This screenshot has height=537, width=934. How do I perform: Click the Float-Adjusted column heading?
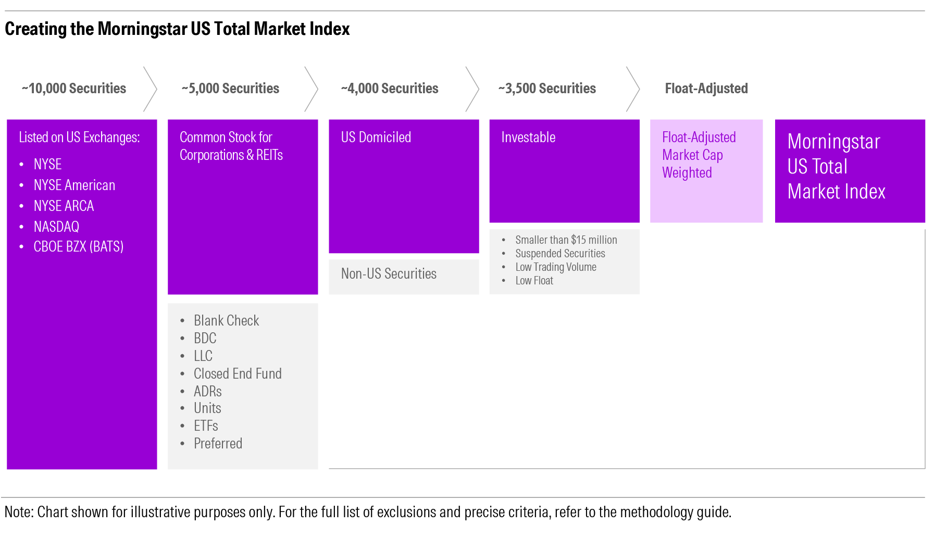tap(706, 89)
